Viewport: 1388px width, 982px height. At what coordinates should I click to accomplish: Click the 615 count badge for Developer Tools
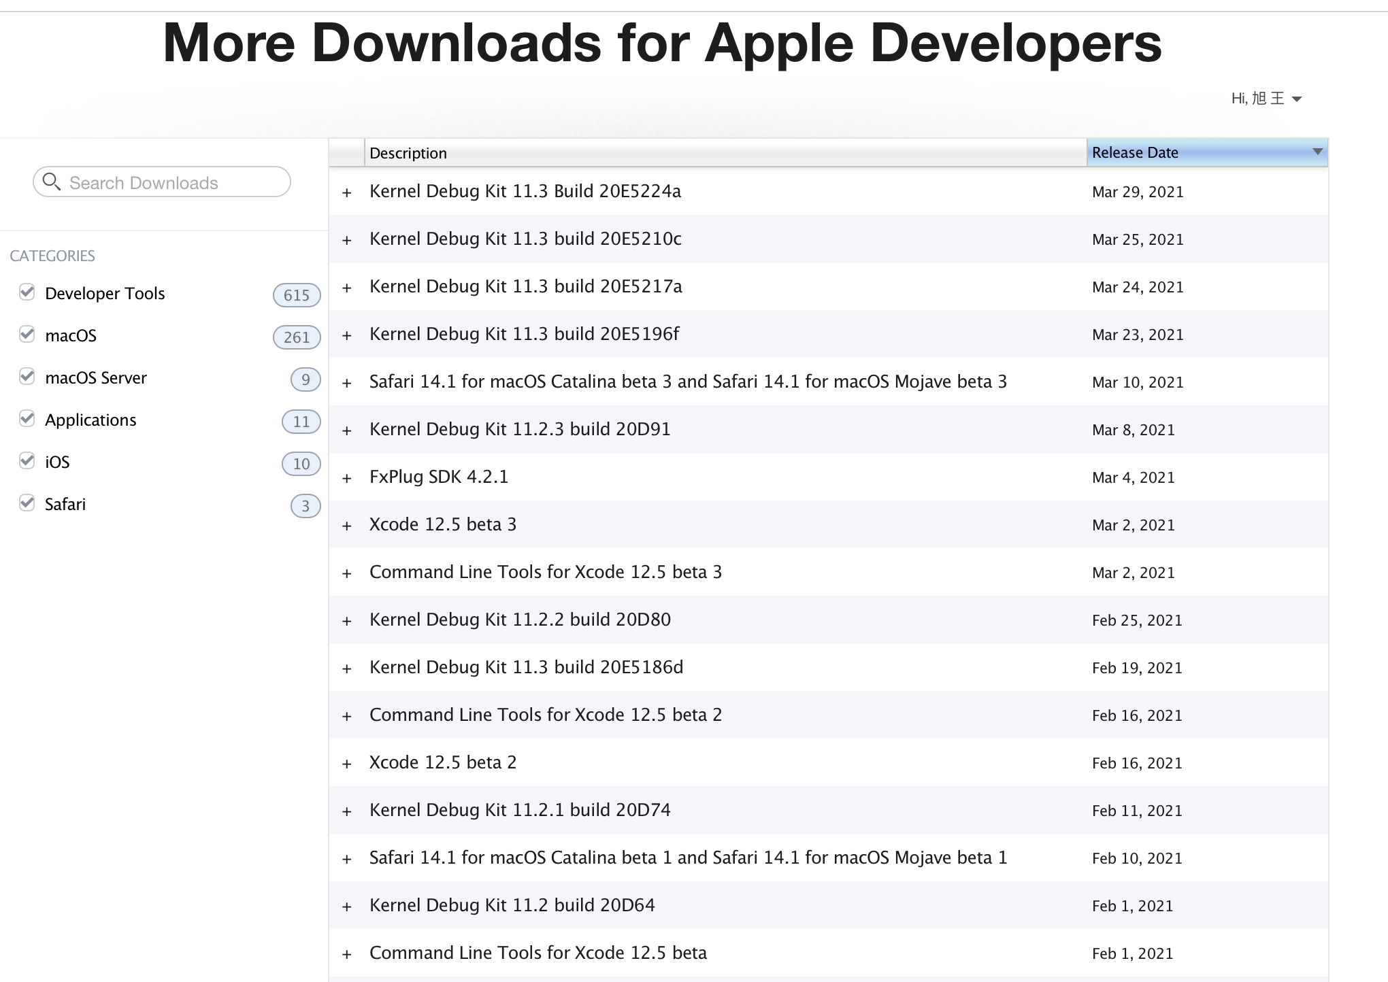pos(296,295)
